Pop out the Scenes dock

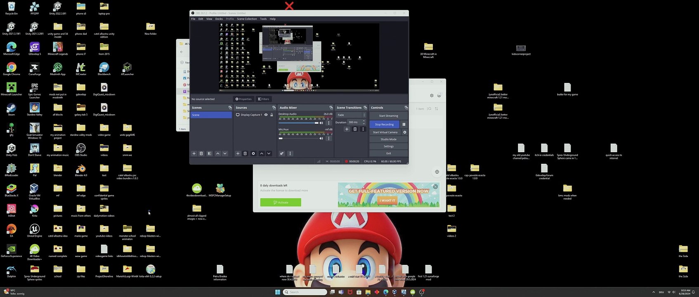coord(230,108)
